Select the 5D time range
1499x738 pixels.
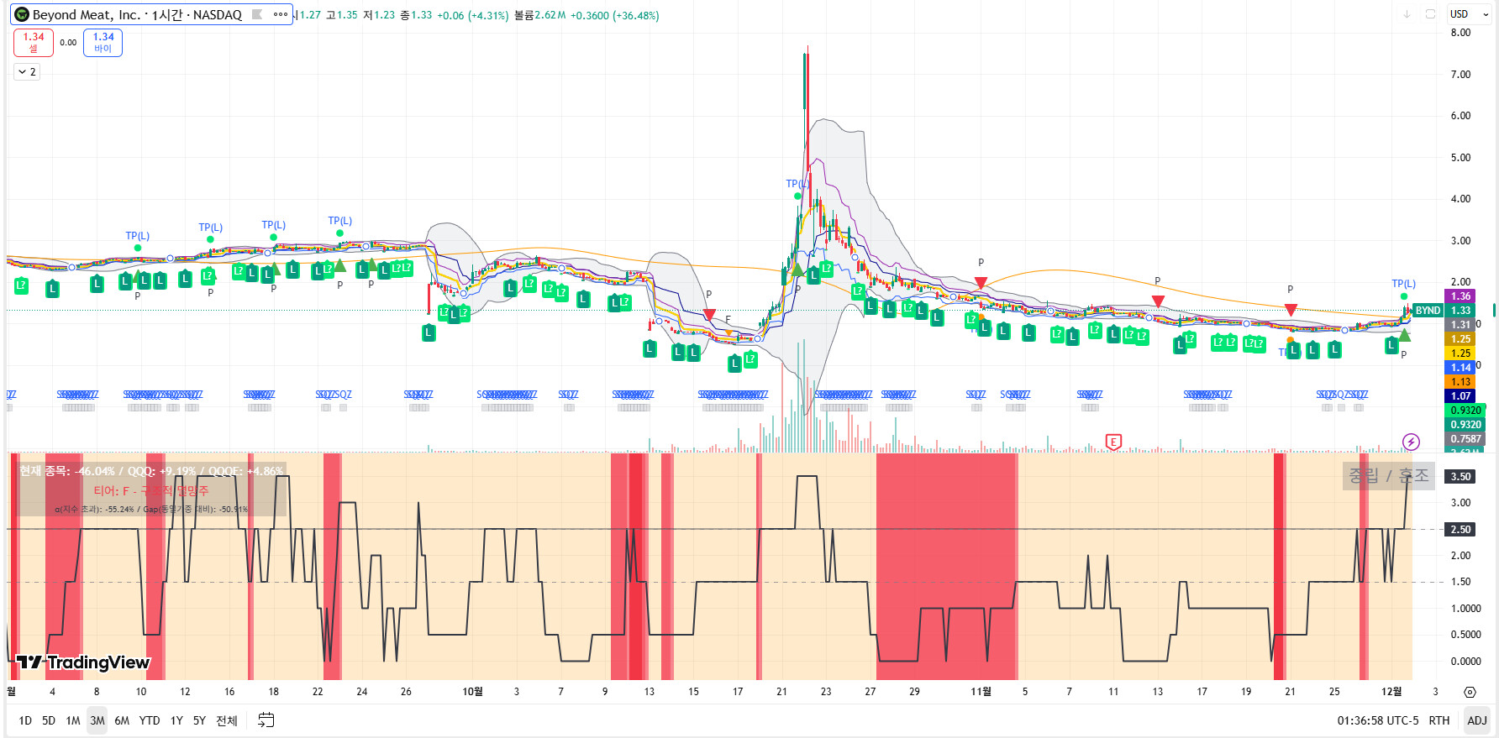[x=49, y=720]
